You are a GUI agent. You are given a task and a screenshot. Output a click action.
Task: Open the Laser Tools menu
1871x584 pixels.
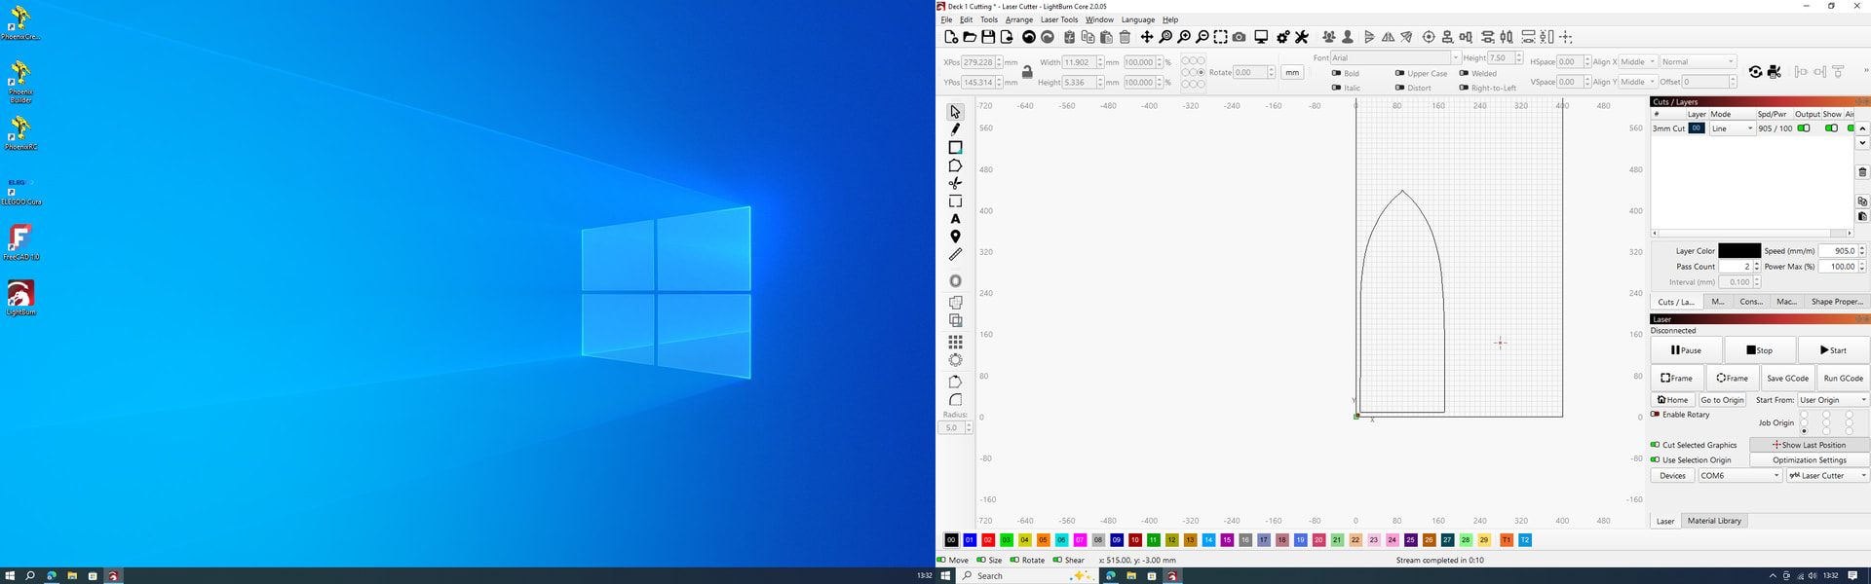pyautogui.click(x=1058, y=19)
